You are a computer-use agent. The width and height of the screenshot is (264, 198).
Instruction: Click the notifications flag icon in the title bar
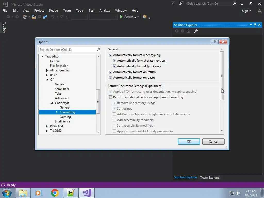pyautogui.click(x=173, y=3)
